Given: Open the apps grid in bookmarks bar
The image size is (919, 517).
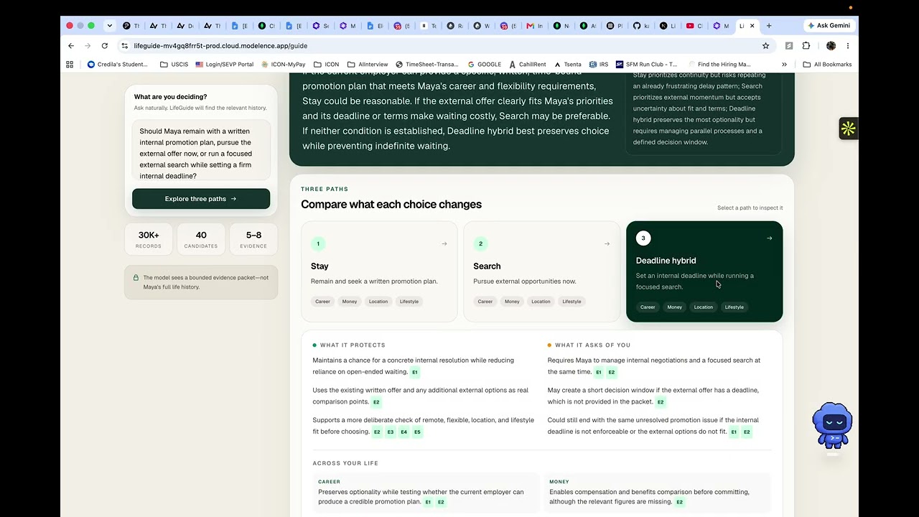Looking at the screenshot, I should pyautogui.click(x=70, y=64).
